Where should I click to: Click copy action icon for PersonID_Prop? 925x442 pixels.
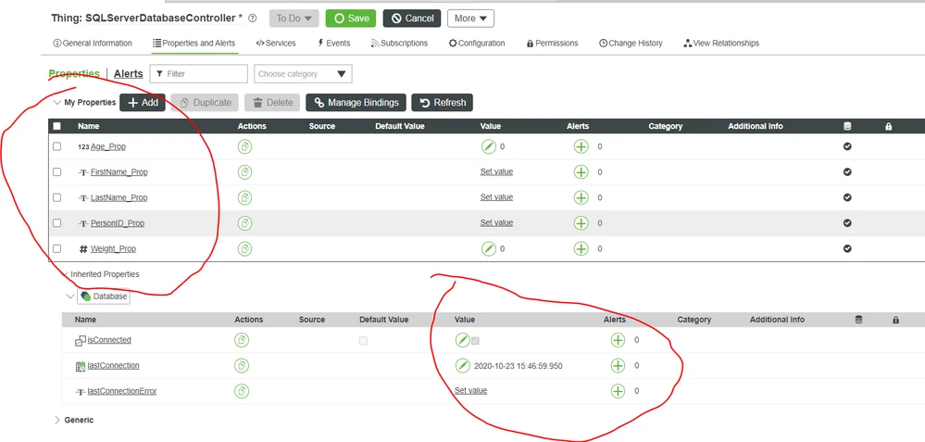pyautogui.click(x=244, y=223)
